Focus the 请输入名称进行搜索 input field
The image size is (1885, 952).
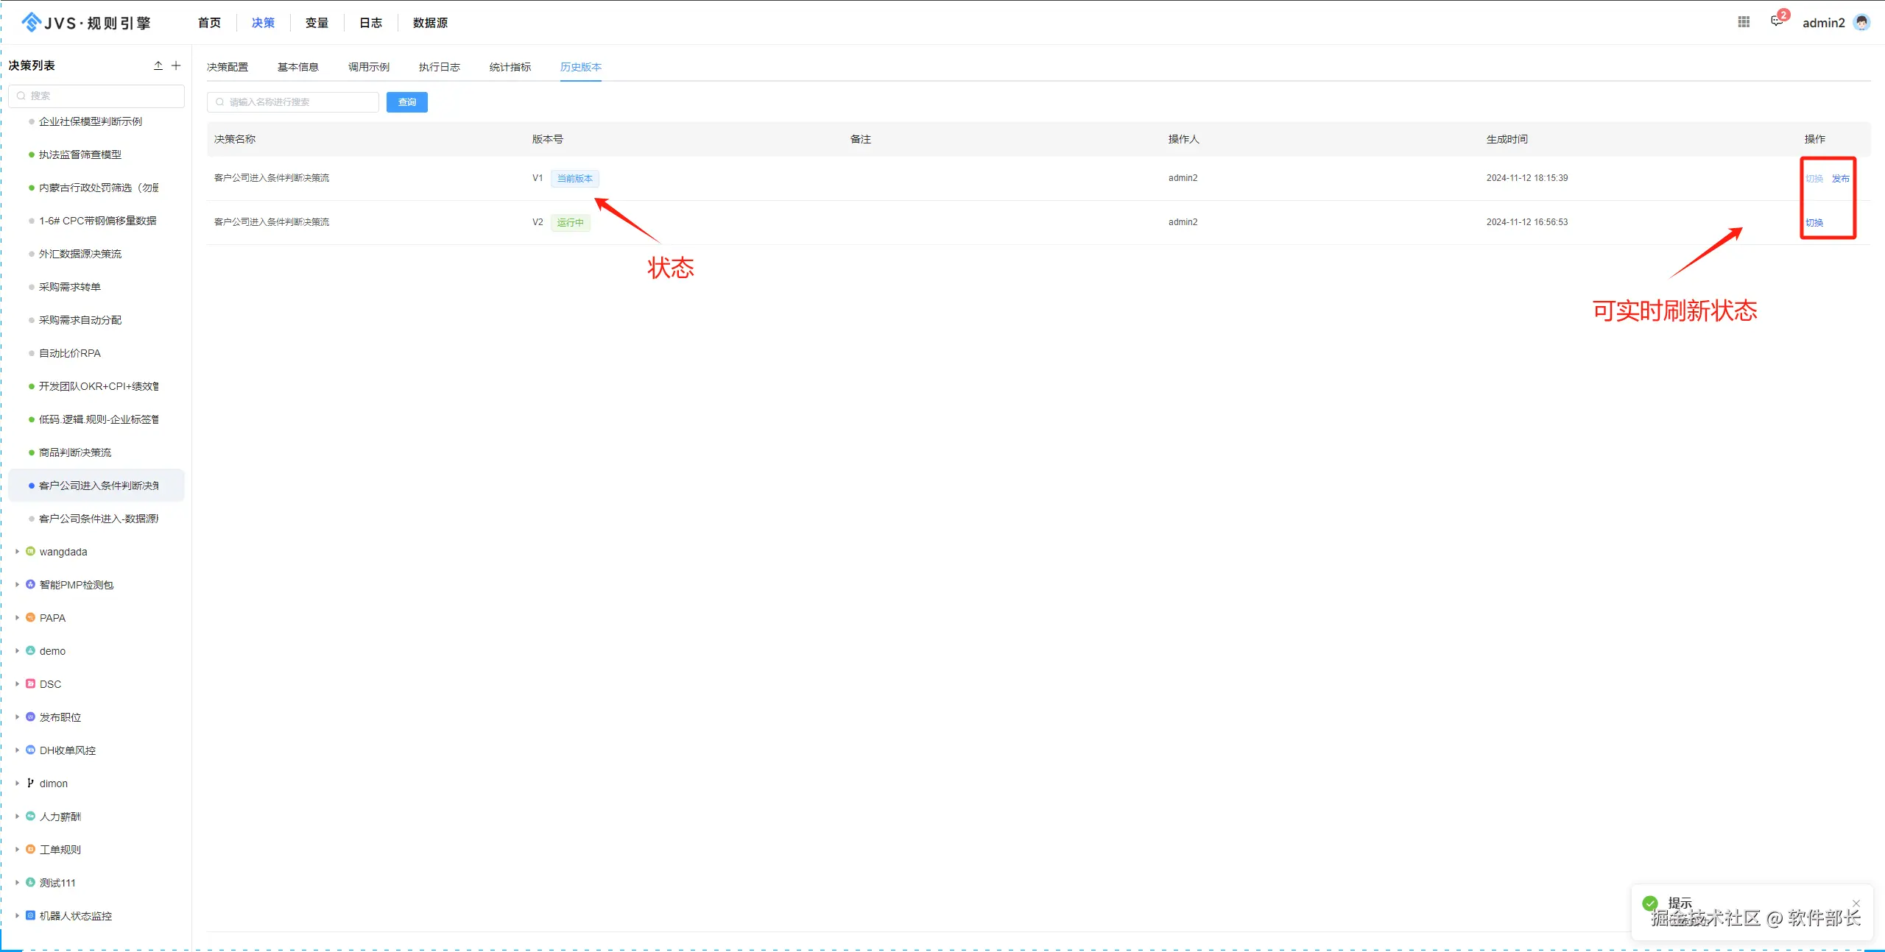295,102
